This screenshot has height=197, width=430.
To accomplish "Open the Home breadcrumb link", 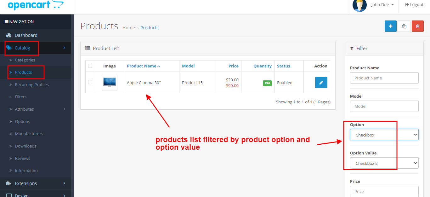I will [x=128, y=27].
